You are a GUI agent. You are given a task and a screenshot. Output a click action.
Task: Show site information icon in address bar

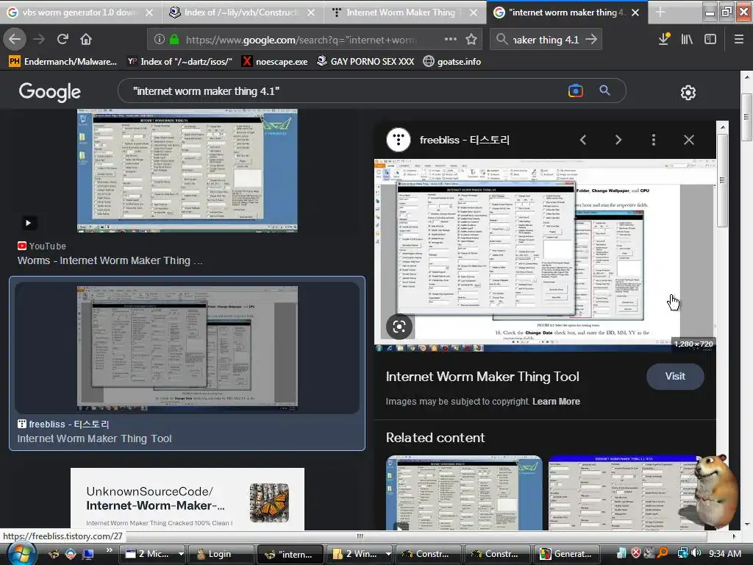click(160, 40)
